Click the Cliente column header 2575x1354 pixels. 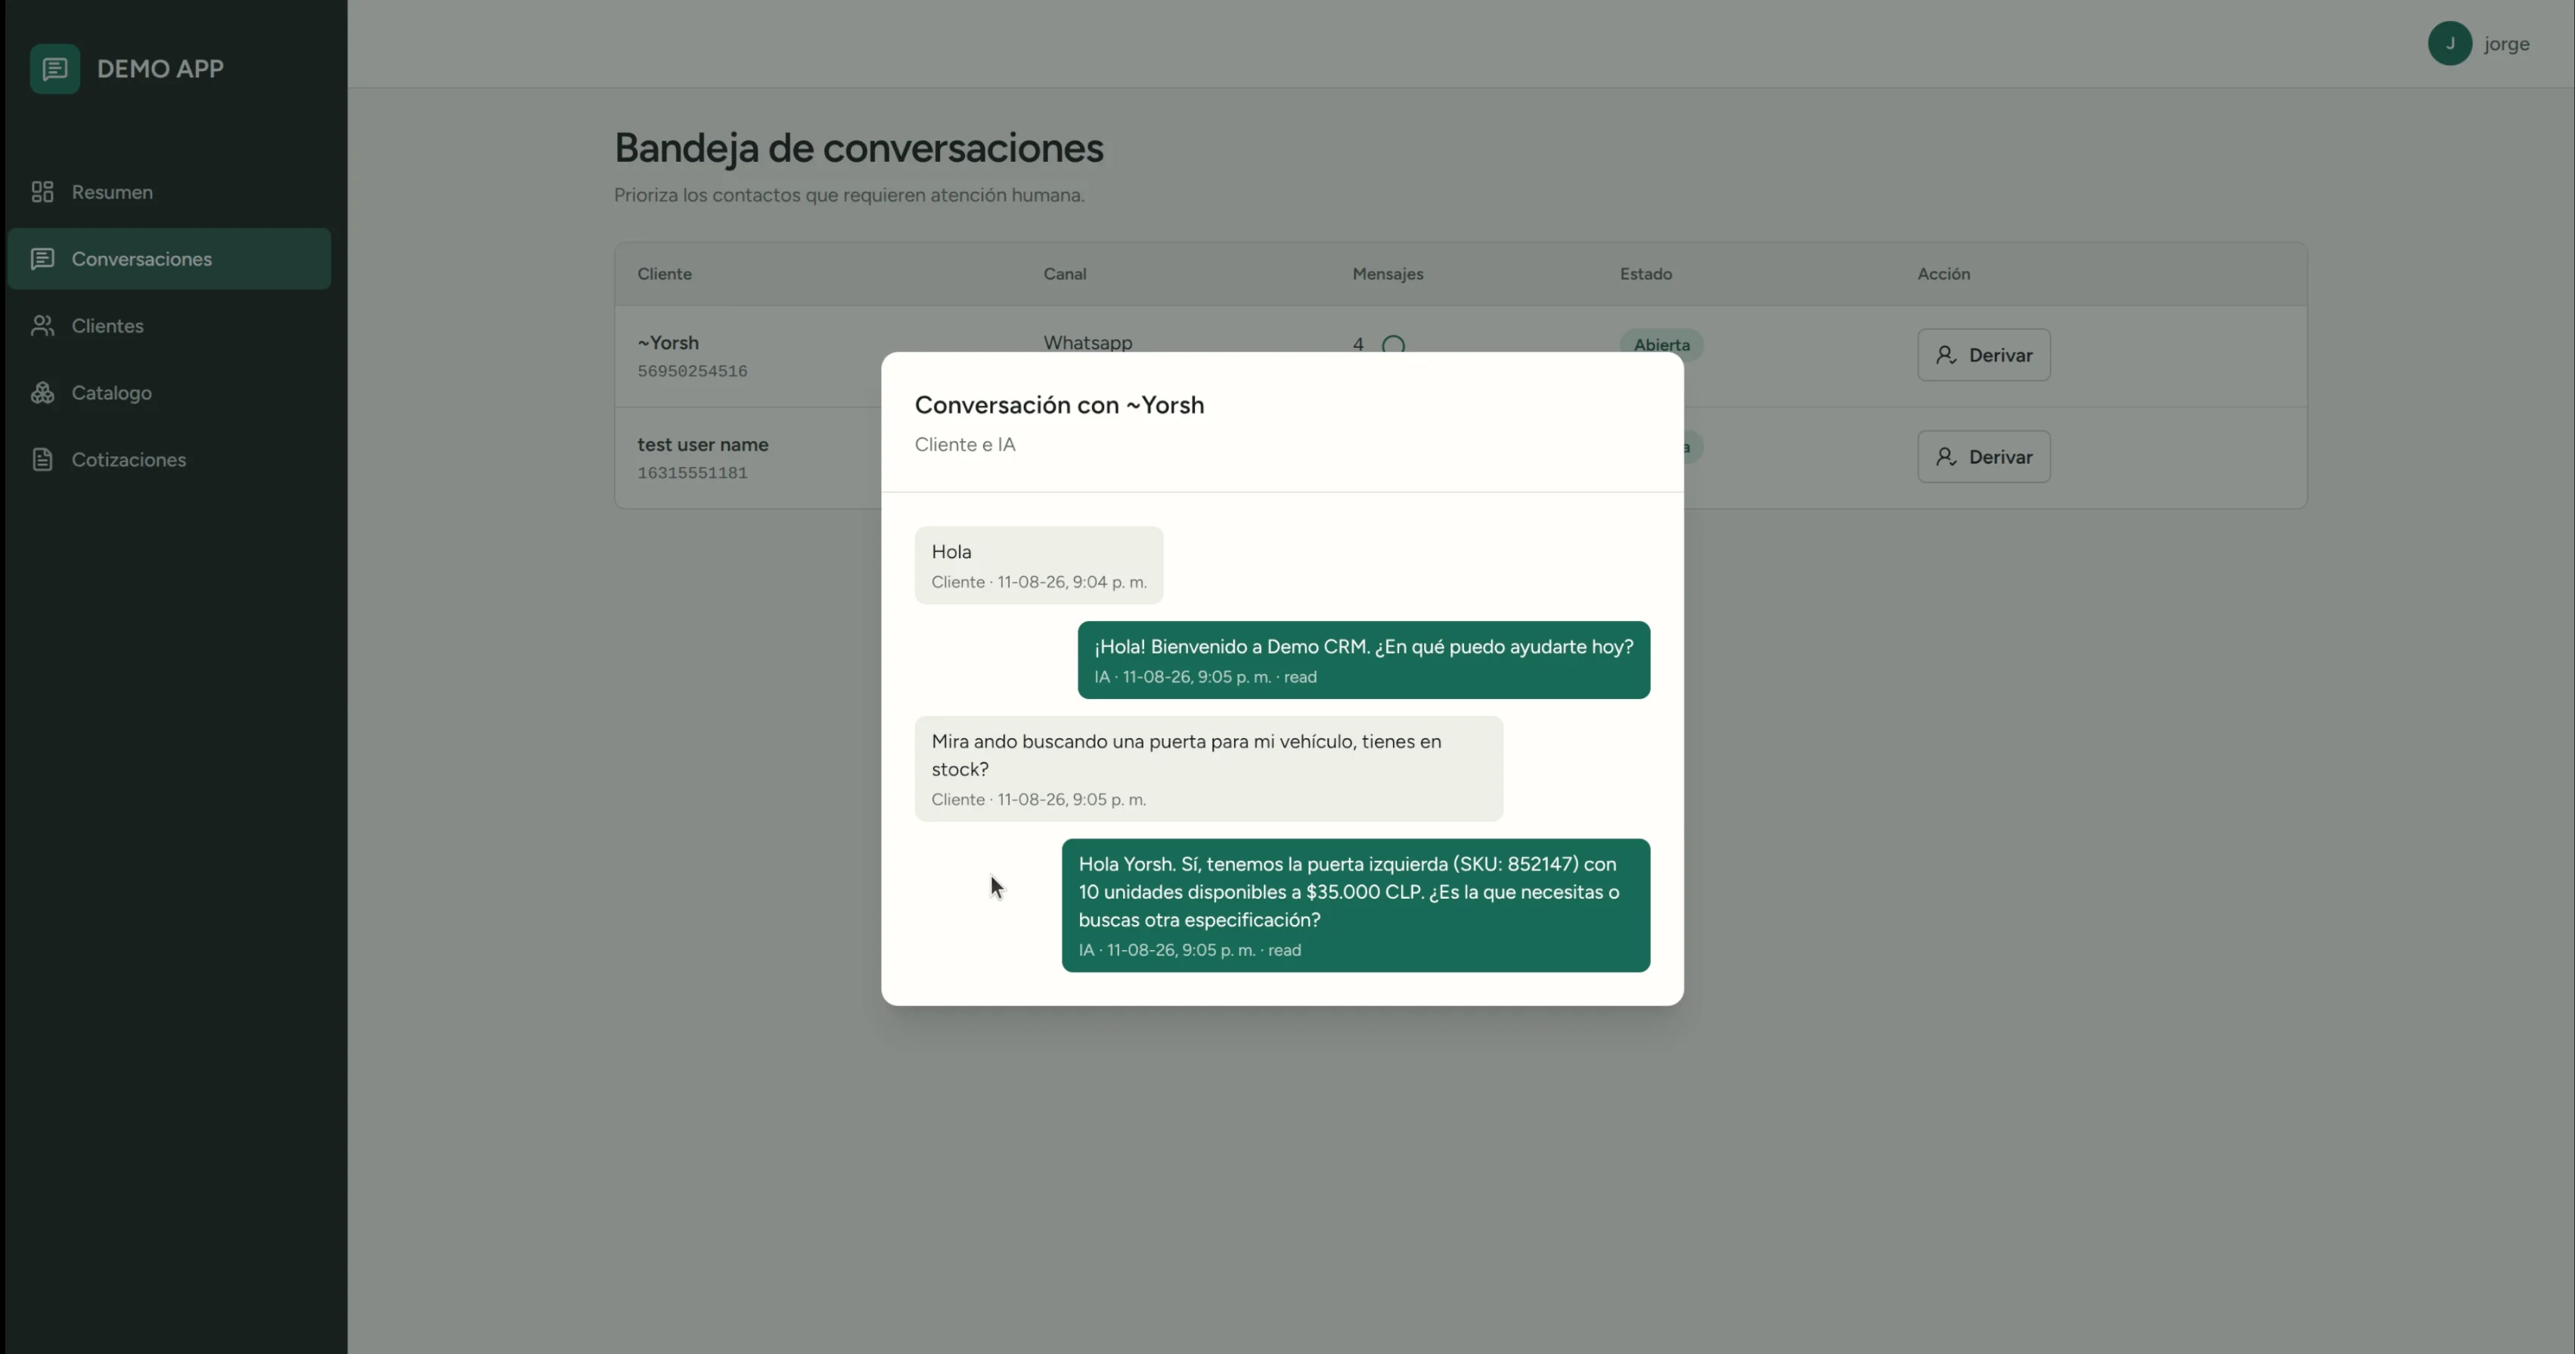[x=665, y=274]
